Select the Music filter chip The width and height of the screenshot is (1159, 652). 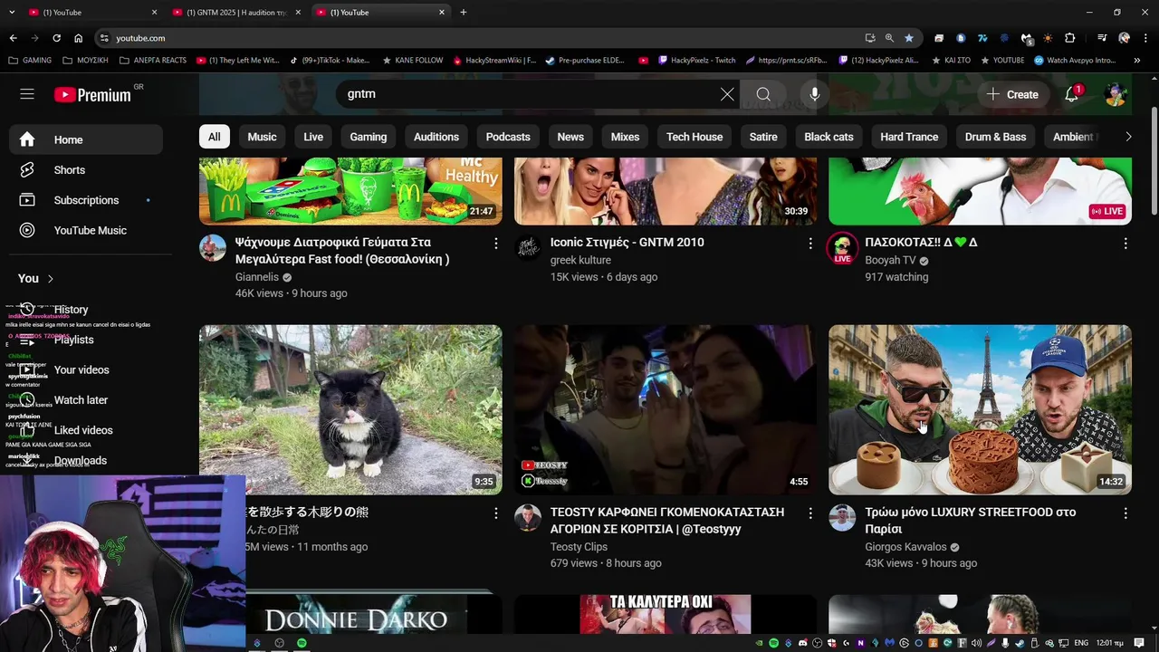pos(262,137)
